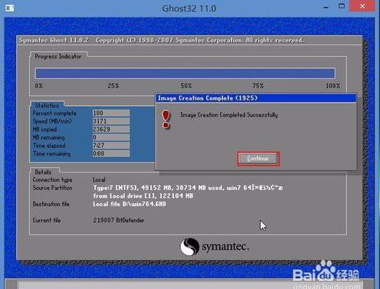Click the Details group label

(43, 172)
